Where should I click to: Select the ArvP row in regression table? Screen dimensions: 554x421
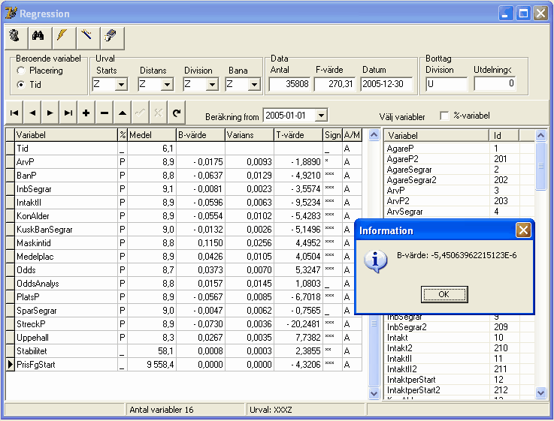coord(183,162)
